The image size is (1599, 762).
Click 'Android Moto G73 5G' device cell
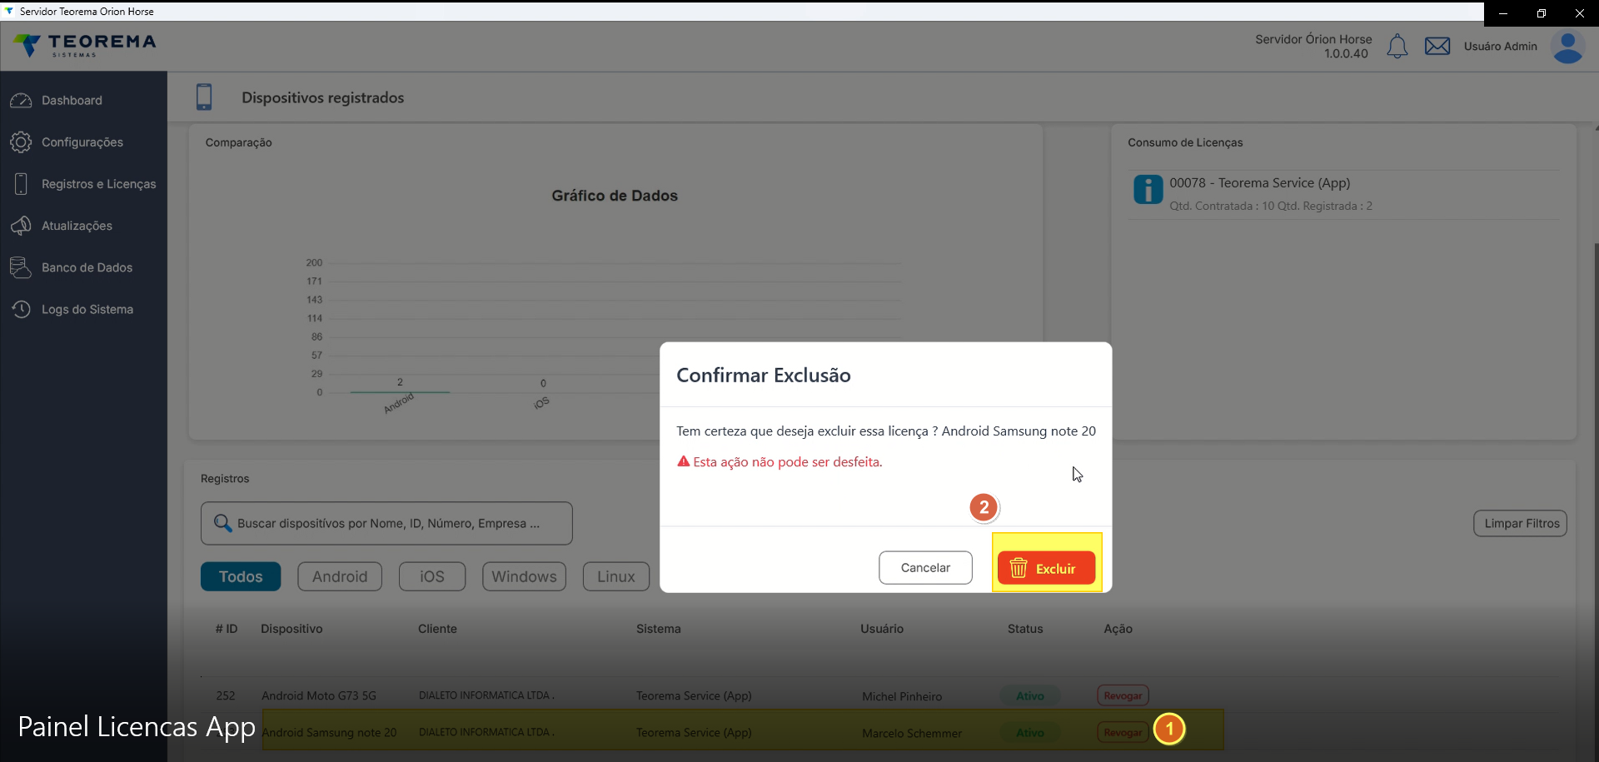coord(319,695)
